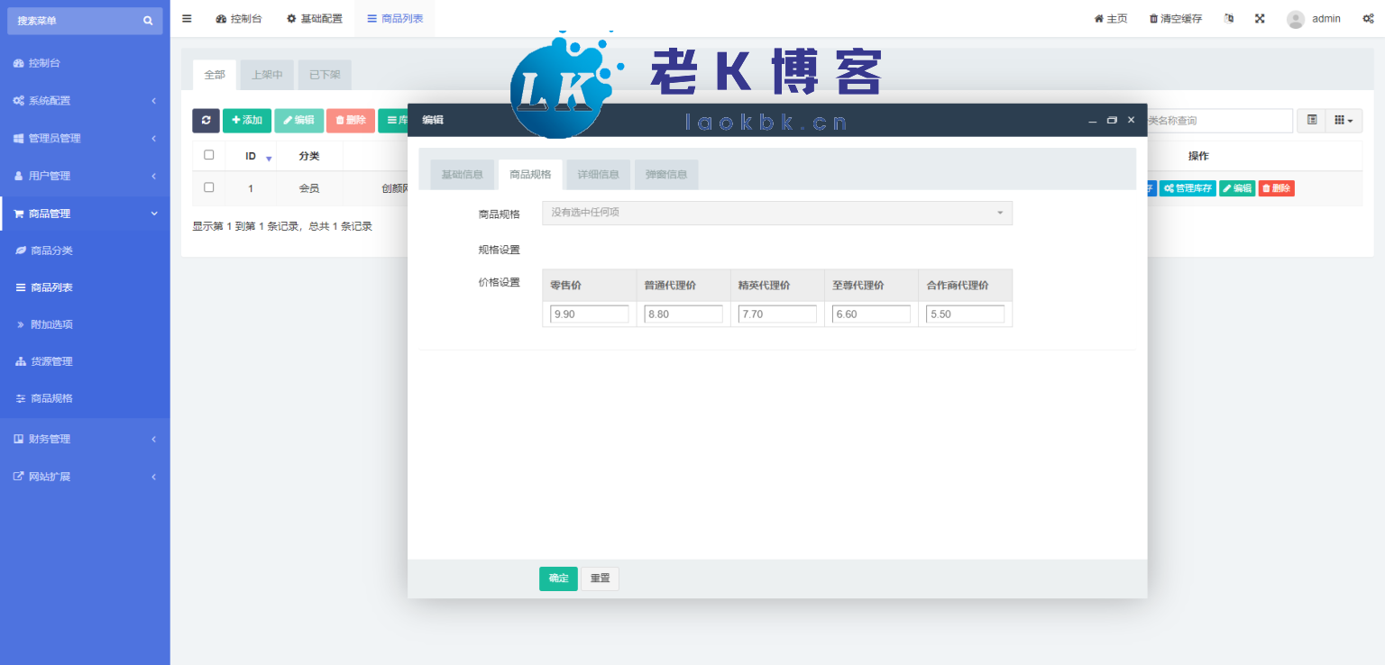
Task: Click the 重置 reset button
Action: pos(600,578)
